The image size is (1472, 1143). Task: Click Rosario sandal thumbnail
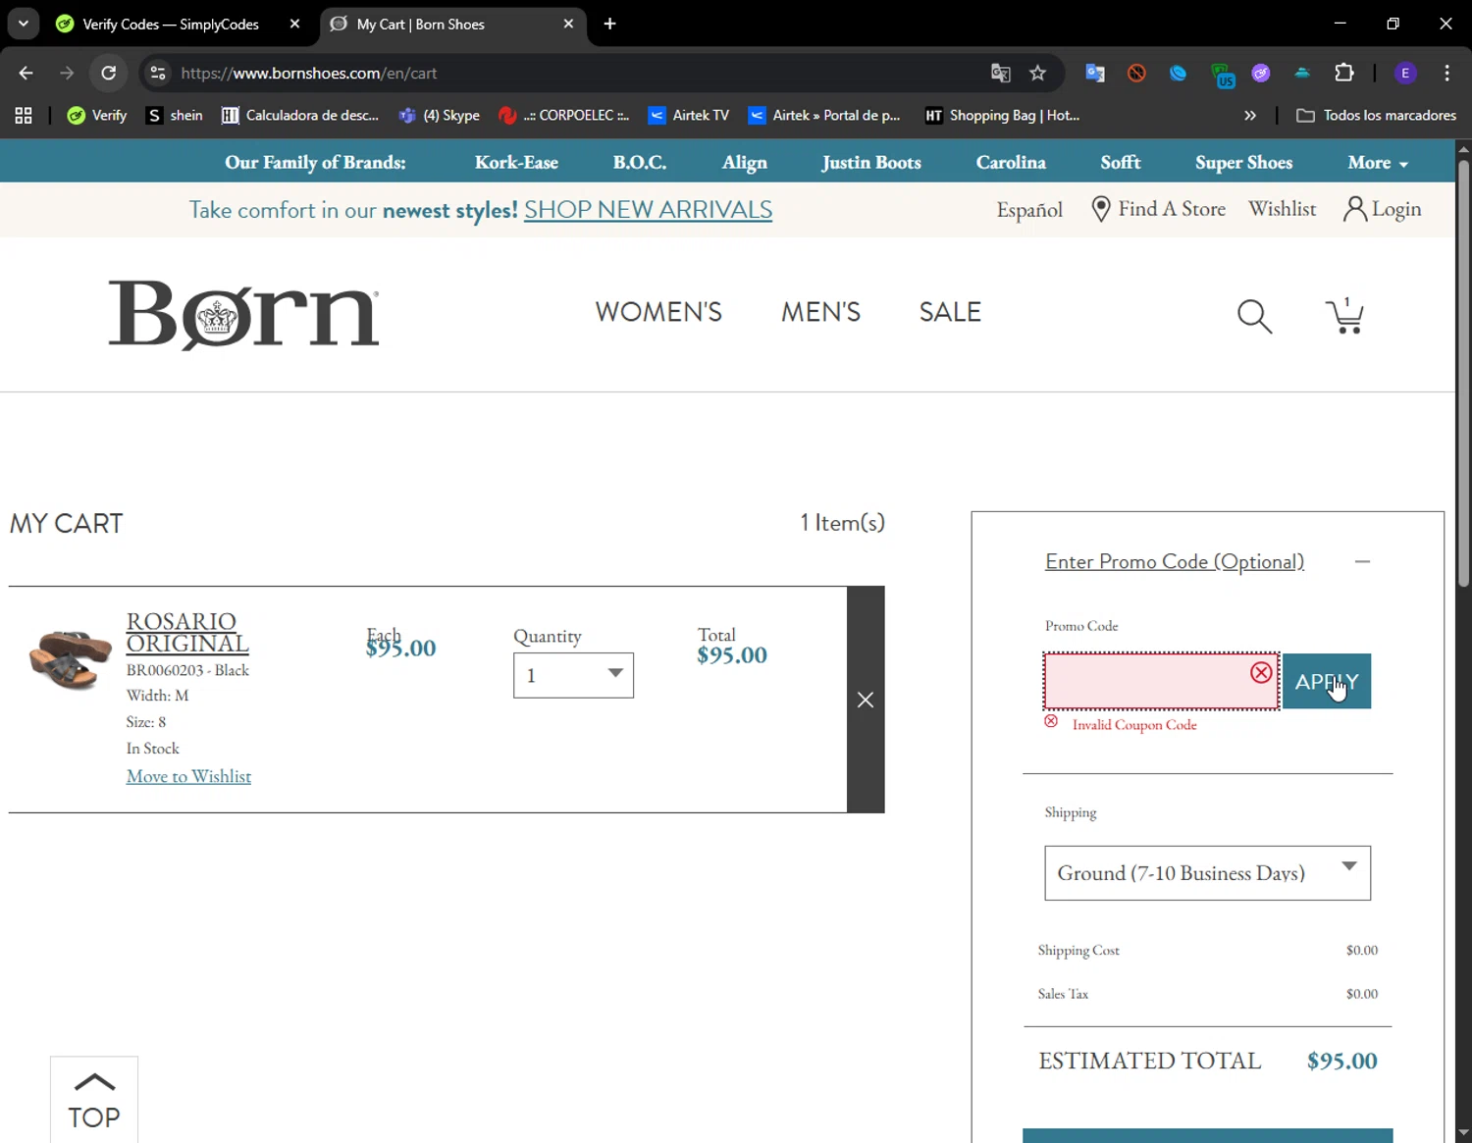click(x=70, y=659)
